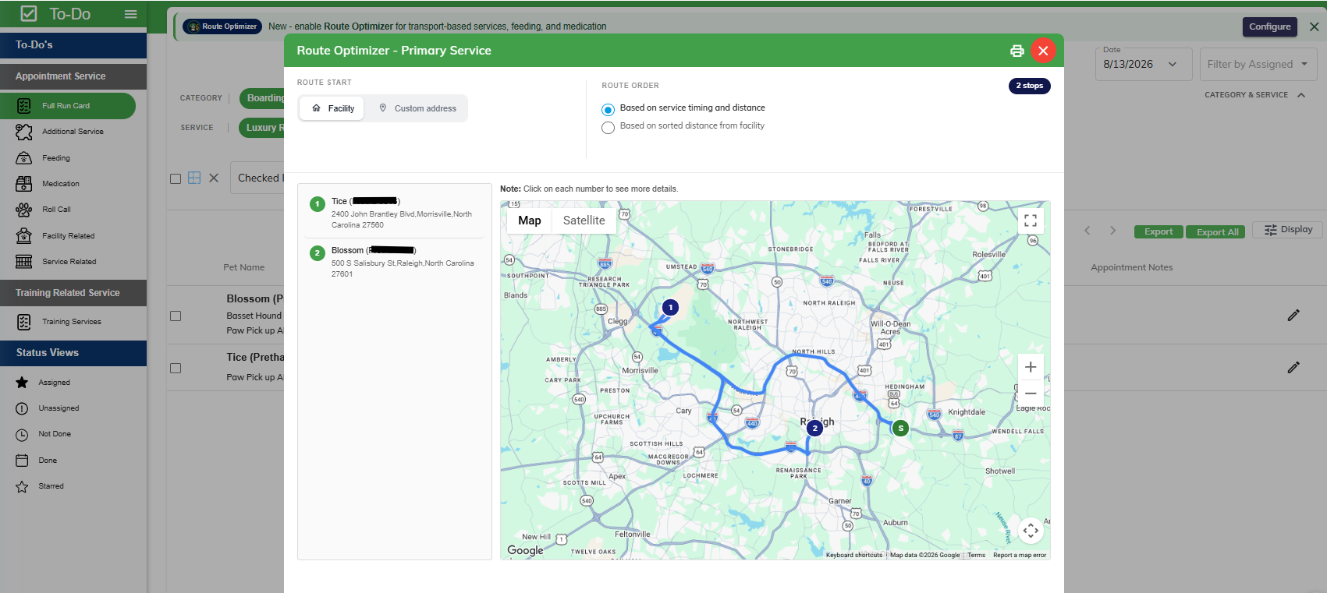Image resolution: width=1327 pixels, height=593 pixels.
Task: Click map marker 2 near Raleigh
Action: tap(814, 428)
